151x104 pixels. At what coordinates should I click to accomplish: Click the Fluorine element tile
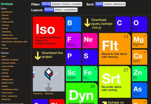pos(73,41)
